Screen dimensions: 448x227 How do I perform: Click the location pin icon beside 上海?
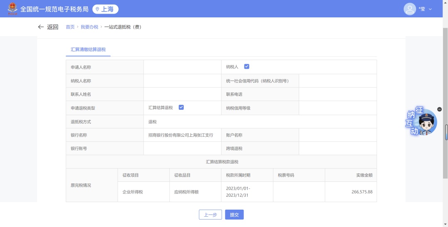97,9
